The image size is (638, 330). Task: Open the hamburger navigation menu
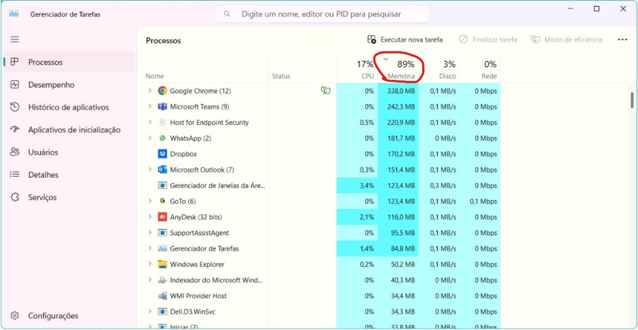[15, 40]
